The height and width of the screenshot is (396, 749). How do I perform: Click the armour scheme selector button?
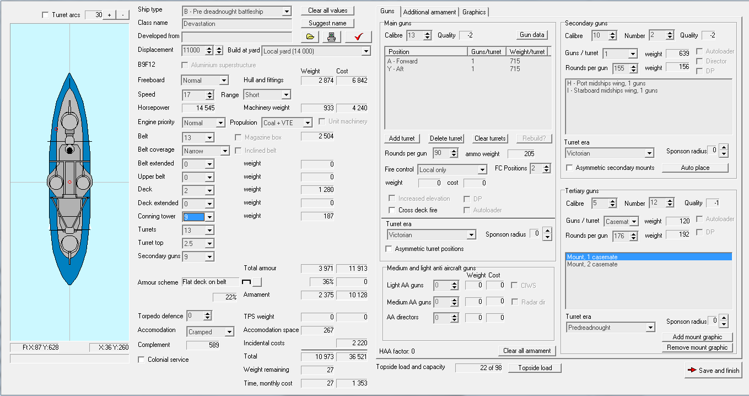coord(257,282)
